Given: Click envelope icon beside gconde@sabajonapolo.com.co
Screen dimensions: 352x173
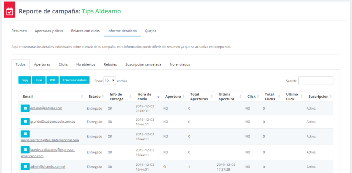Looking at the screenshot, I should (25, 121).
